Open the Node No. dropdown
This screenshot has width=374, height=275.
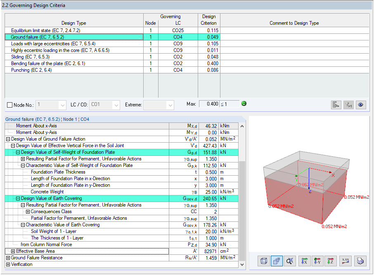pyautogui.click(x=62, y=105)
